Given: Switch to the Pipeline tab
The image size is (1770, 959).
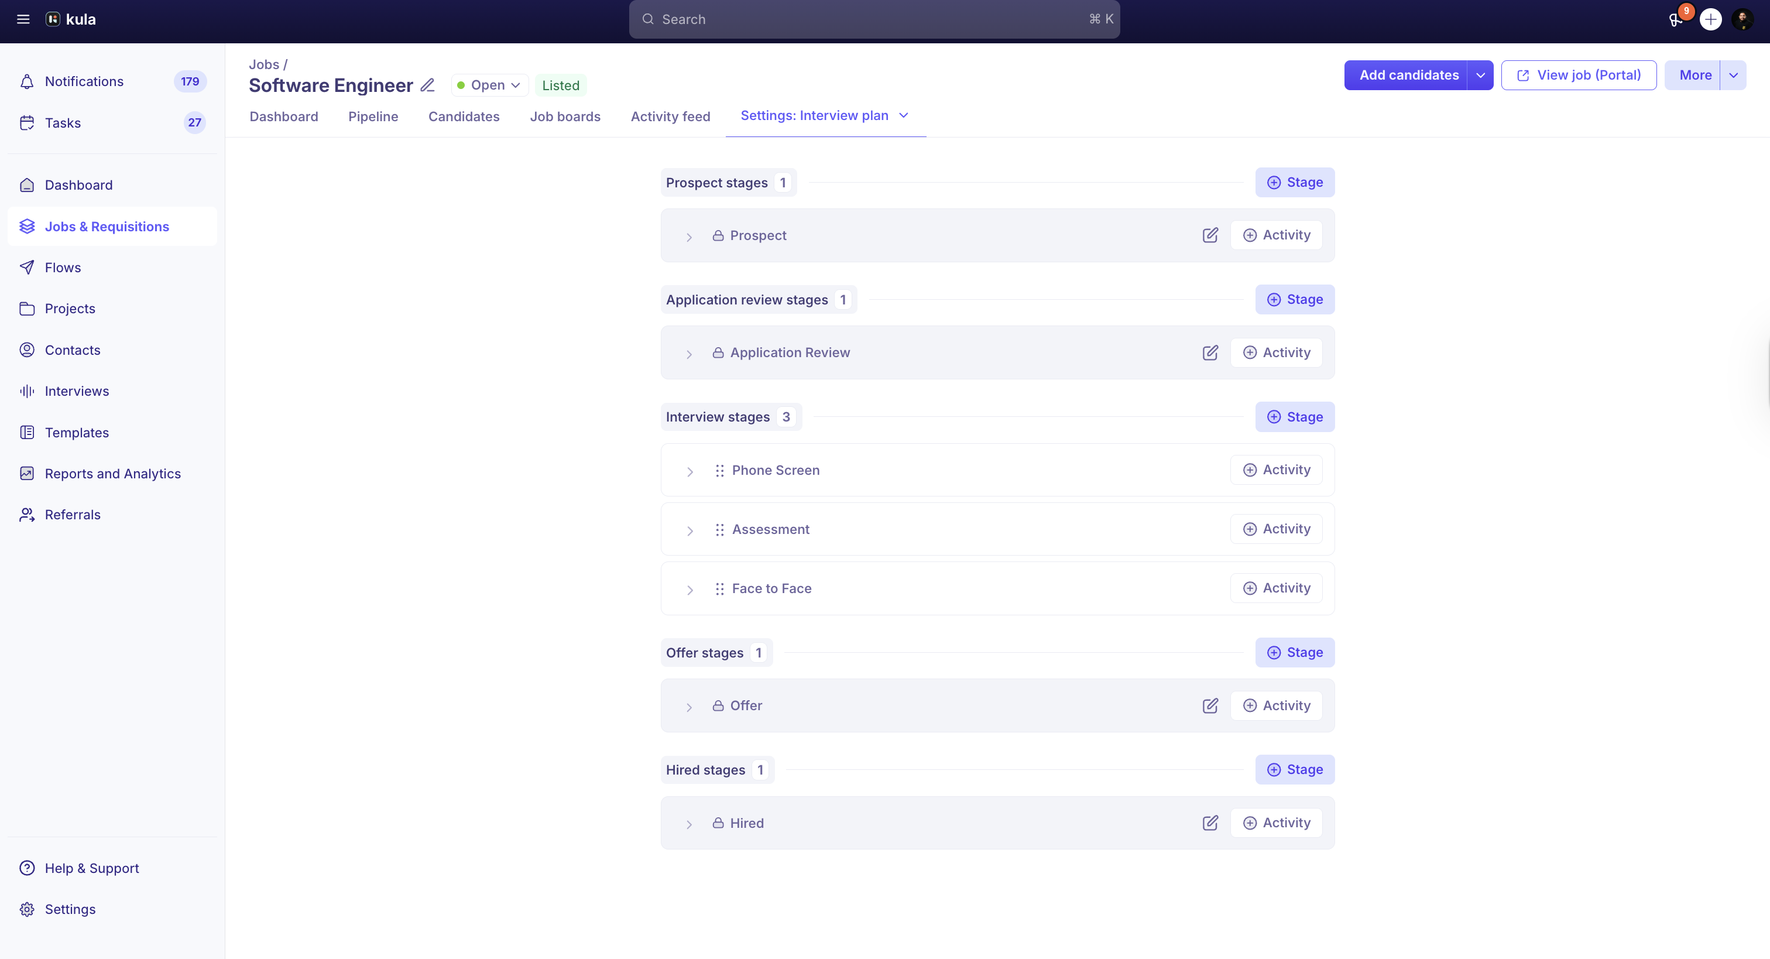Looking at the screenshot, I should [x=373, y=116].
